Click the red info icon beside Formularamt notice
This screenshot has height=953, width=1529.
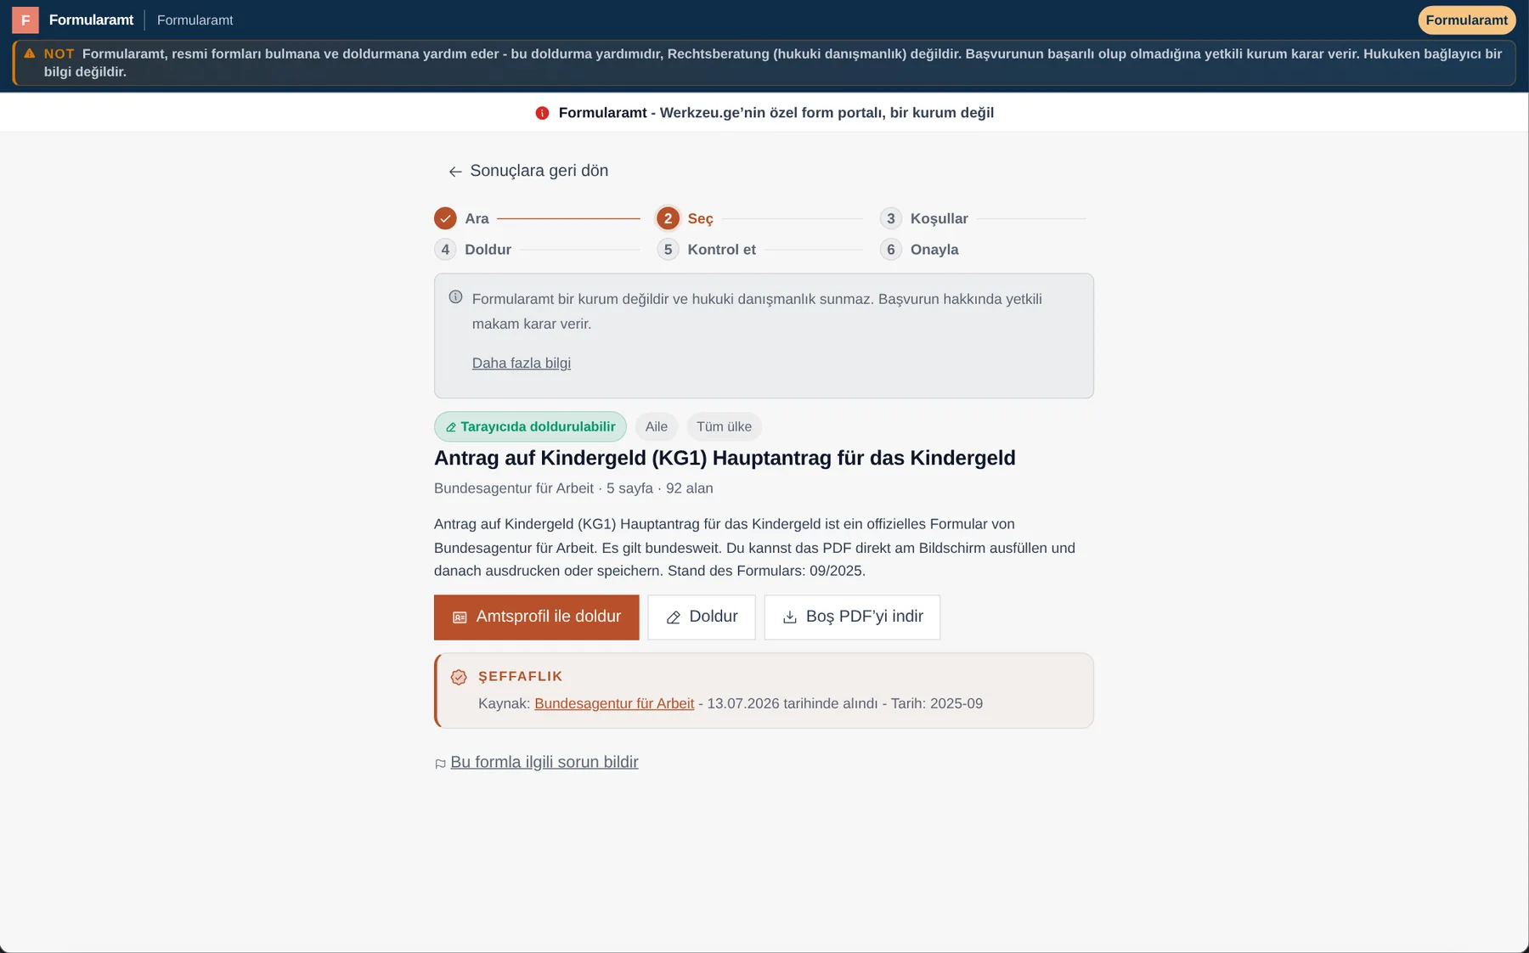pyautogui.click(x=542, y=113)
